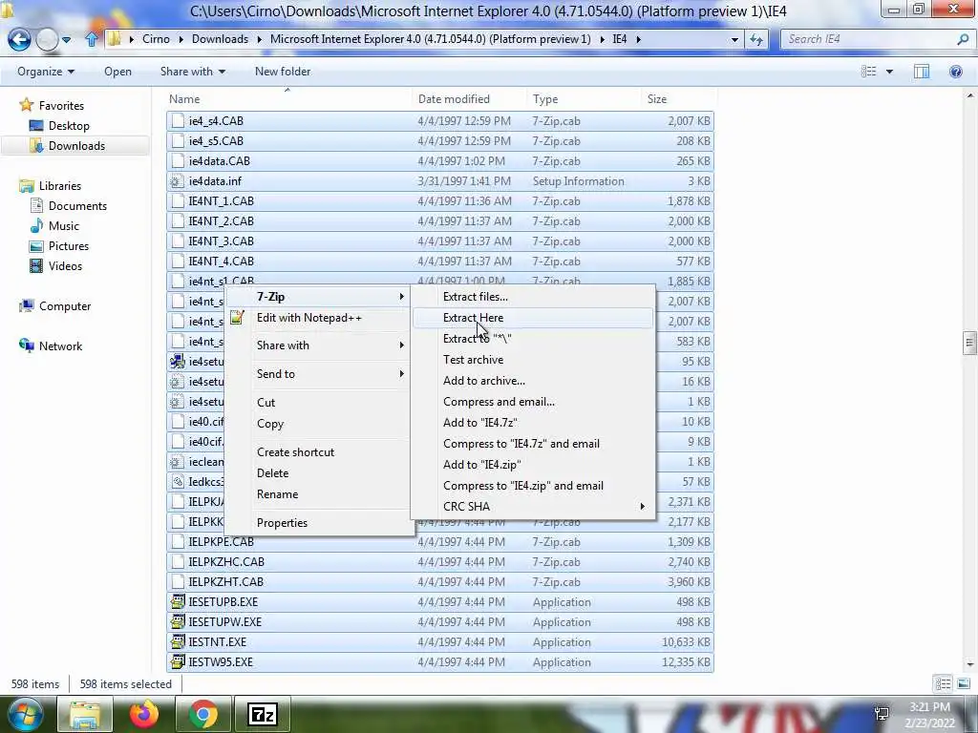Click the vertical scrollbar thumb

tap(969, 343)
